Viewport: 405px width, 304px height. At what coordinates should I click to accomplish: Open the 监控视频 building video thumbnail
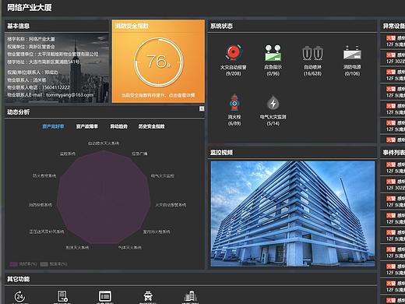click(293, 214)
